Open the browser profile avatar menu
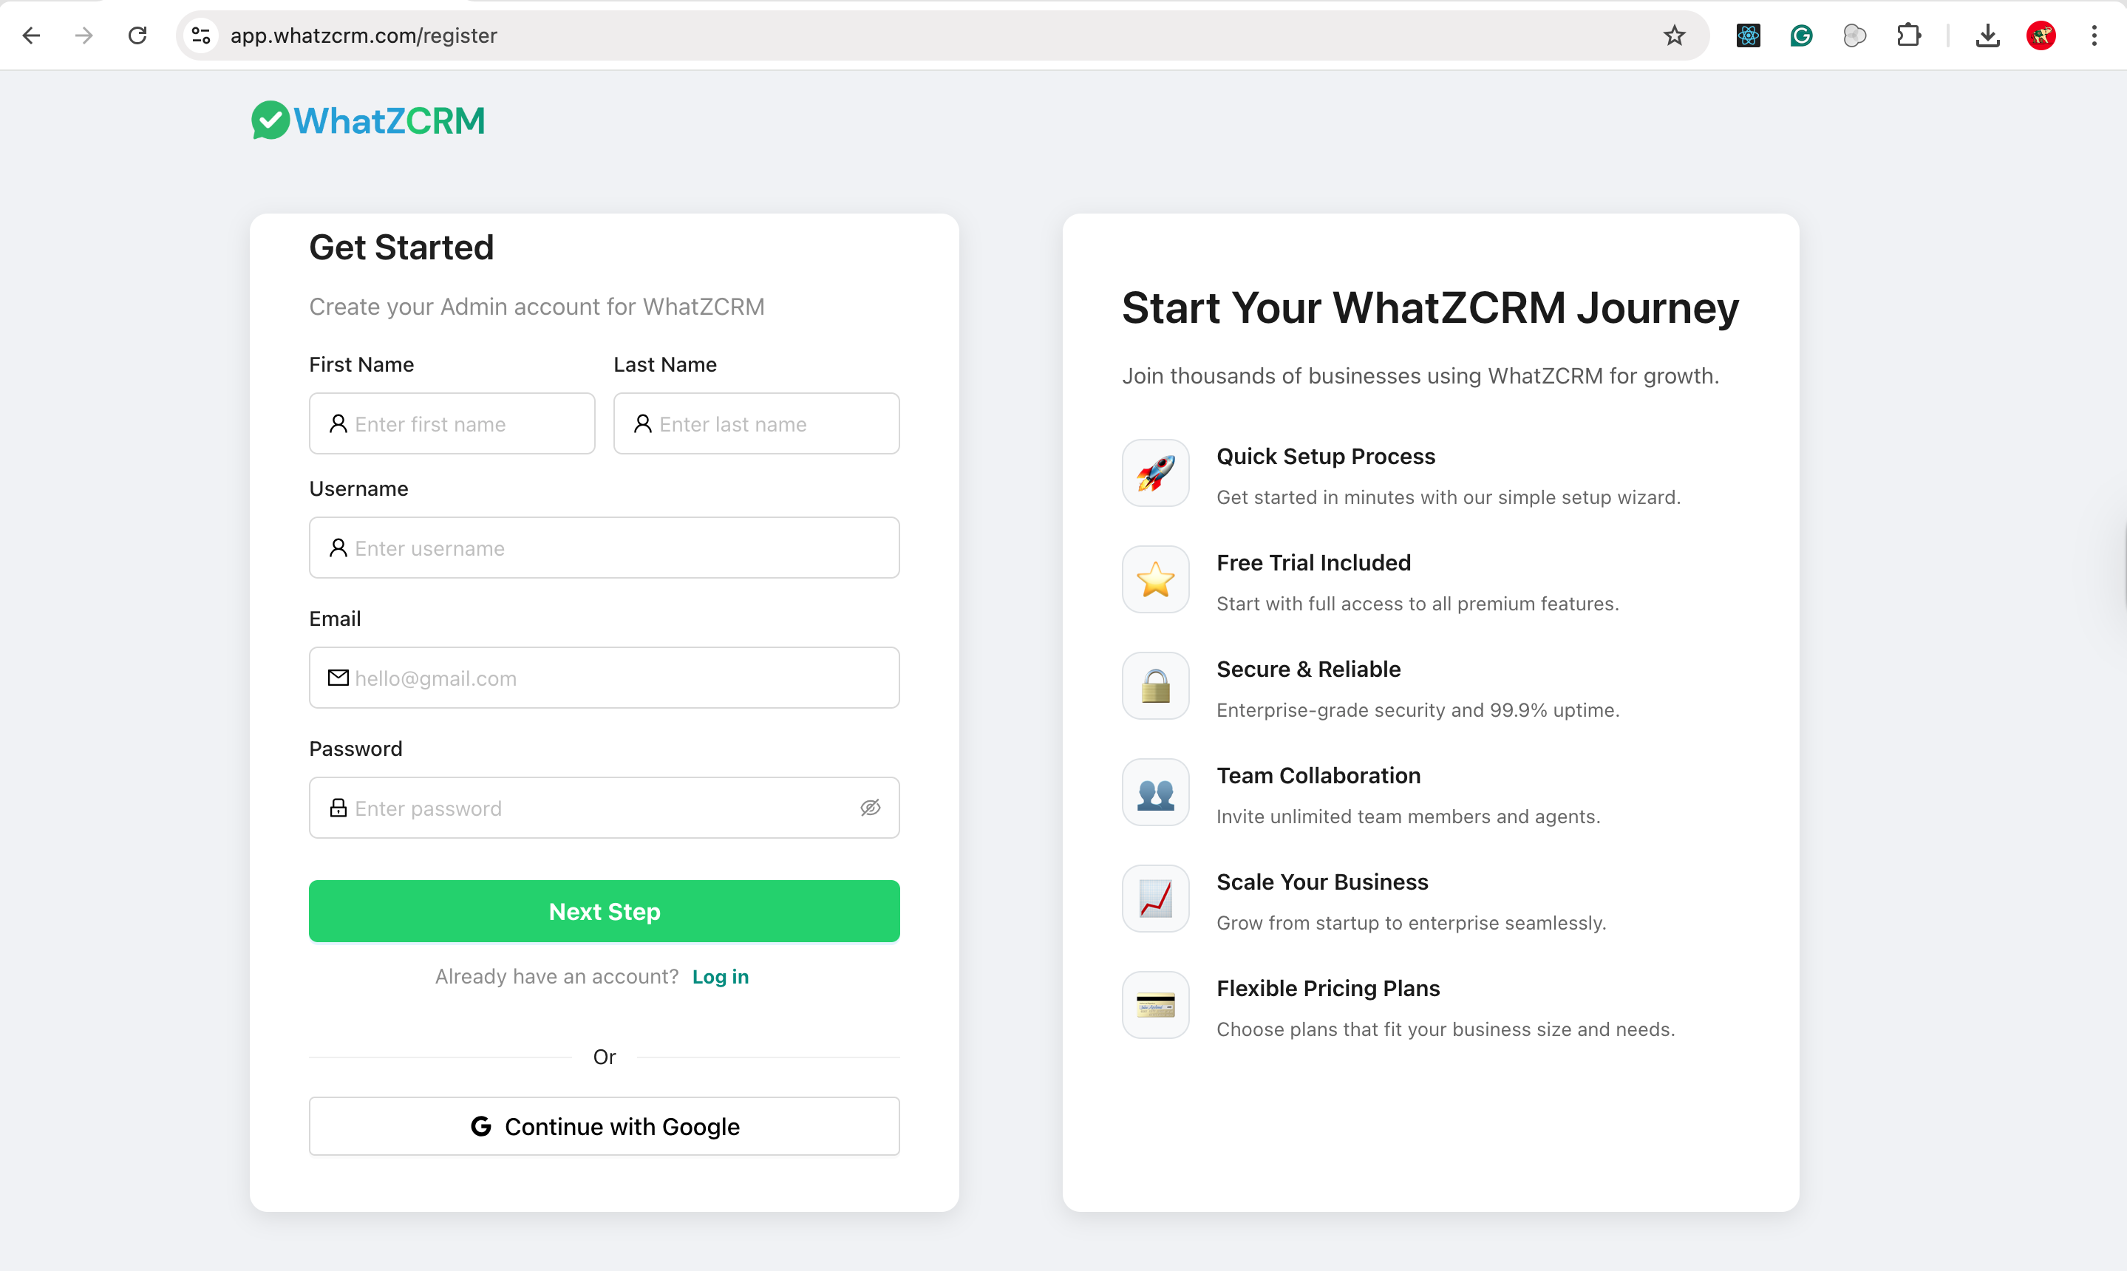Screen dimensions: 2127x1271 2041,35
